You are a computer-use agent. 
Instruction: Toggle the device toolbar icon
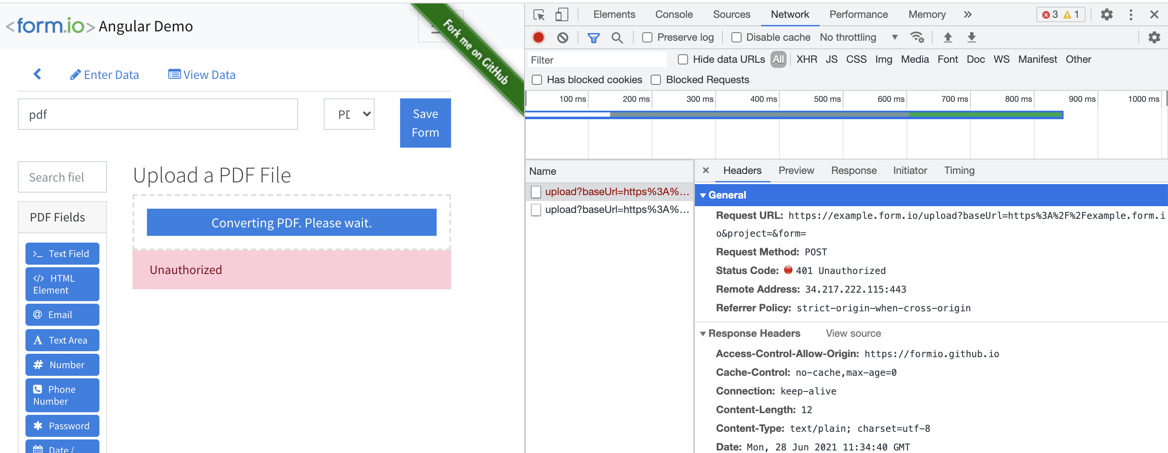click(x=562, y=14)
